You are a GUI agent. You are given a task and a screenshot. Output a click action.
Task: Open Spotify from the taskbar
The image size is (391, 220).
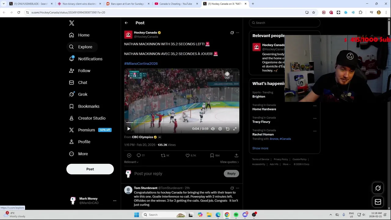(x=236, y=215)
